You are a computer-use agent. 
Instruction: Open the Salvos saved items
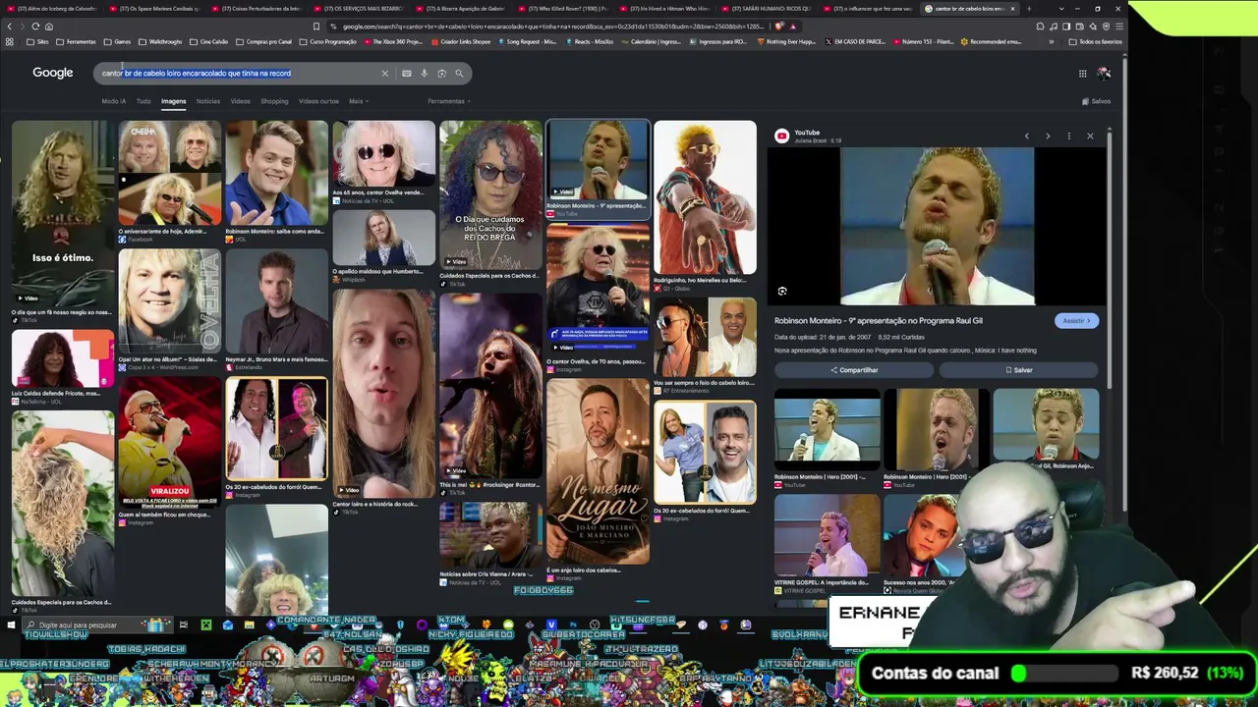(x=1096, y=101)
